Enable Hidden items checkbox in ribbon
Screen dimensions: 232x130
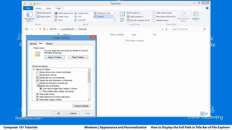[154, 20]
